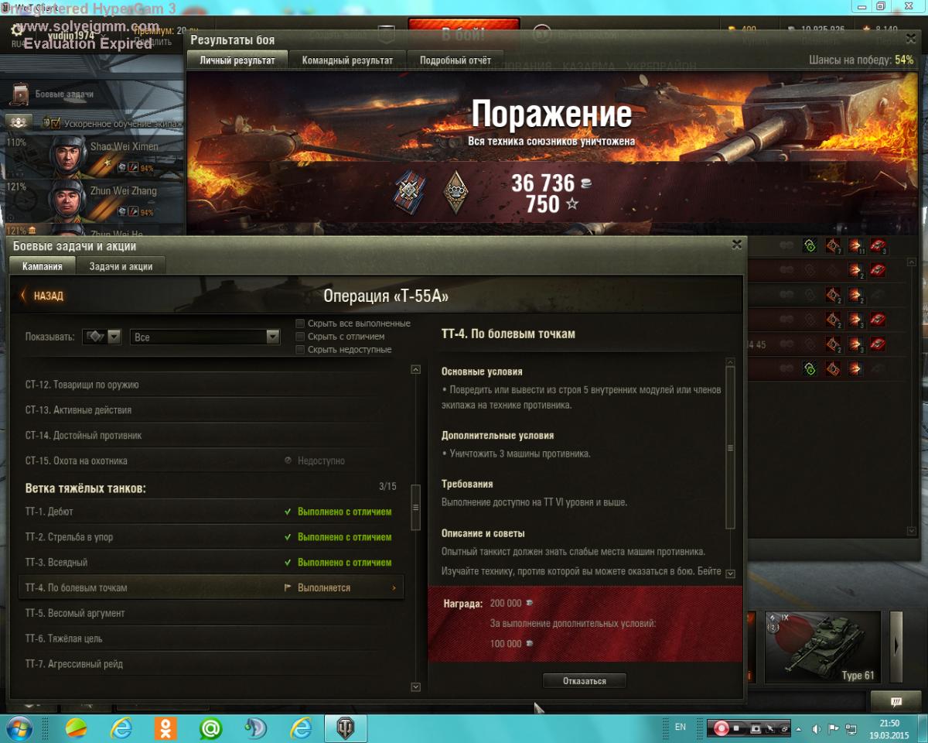Click the Windows Start button
Viewport: 928px width, 743px height.
point(18,728)
